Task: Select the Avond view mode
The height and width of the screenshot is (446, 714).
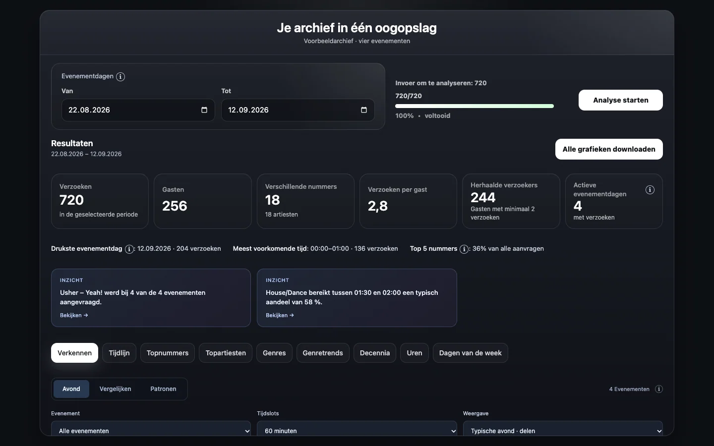Action: 71,389
